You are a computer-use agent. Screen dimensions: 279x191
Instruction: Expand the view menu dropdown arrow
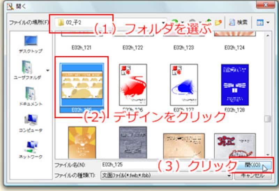point(268,22)
